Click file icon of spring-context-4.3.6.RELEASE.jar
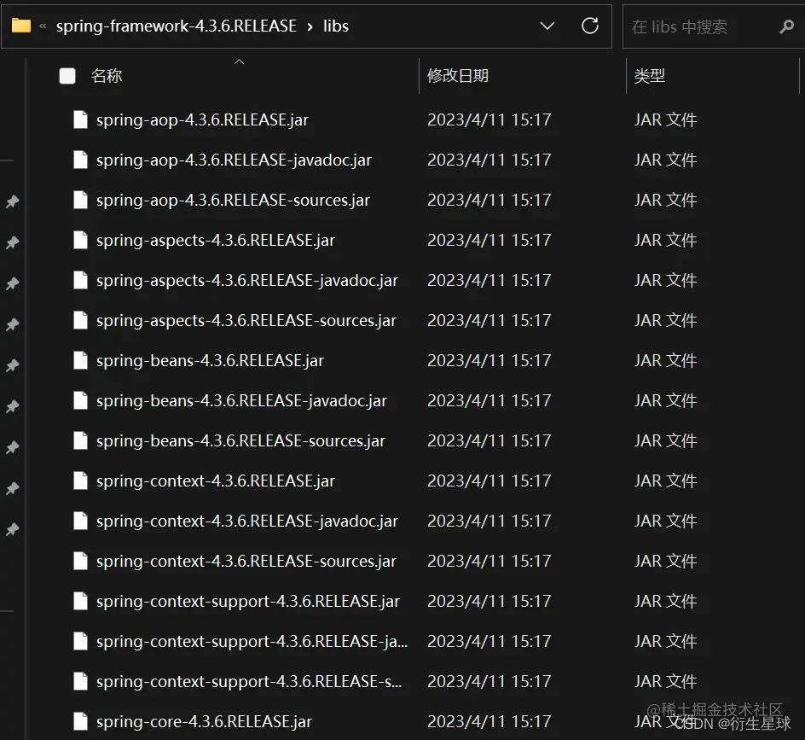Image resolution: width=805 pixels, height=740 pixels. pyautogui.click(x=81, y=480)
